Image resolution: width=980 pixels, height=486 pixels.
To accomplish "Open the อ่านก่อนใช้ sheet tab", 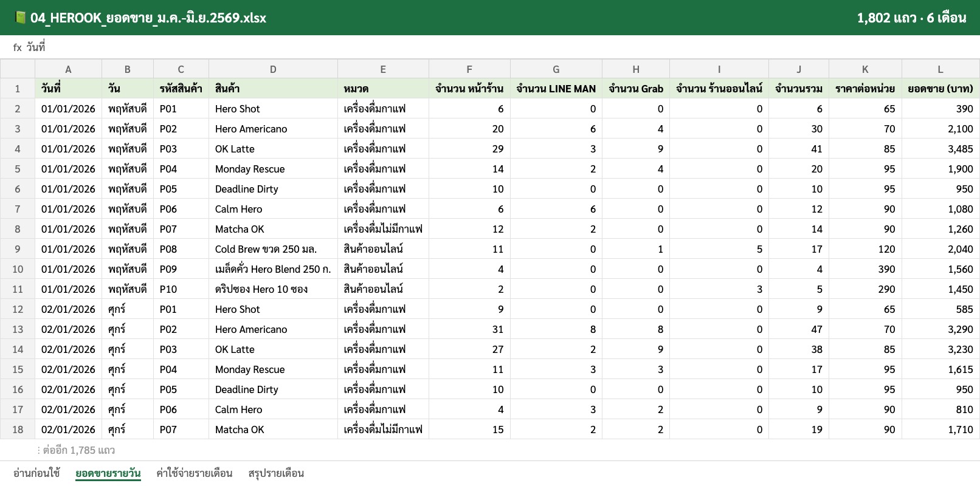I will (36, 473).
